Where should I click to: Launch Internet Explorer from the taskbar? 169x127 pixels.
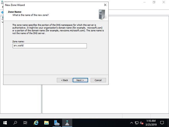(x=36, y=123)
